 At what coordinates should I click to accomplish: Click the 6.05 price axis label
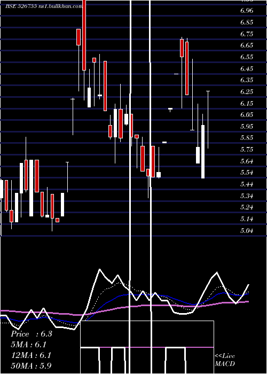pyautogui.click(x=247, y=115)
